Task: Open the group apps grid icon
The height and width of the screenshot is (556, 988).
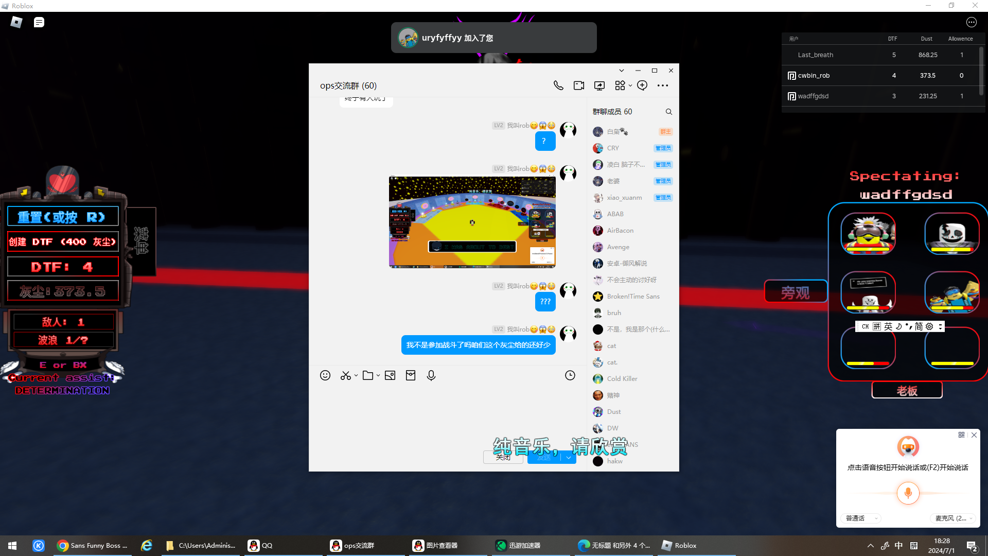Action: (620, 85)
